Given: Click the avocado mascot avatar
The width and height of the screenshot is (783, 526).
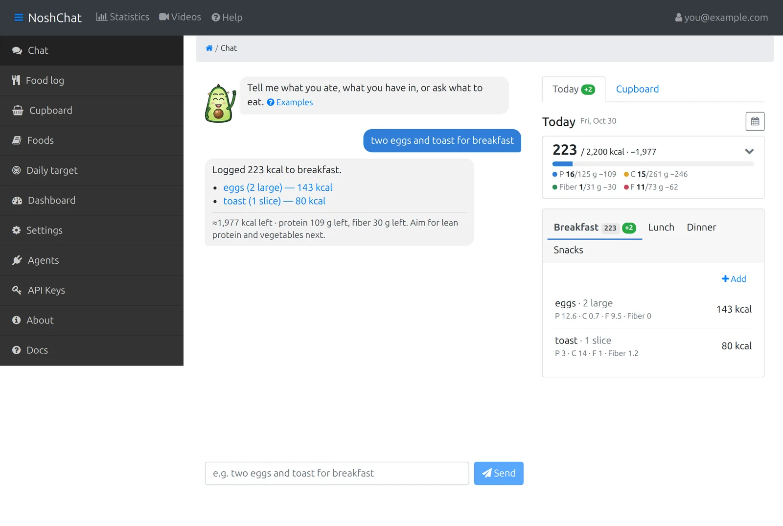Looking at the screenshot, I should pyautogui.click(x=220, y=103).
